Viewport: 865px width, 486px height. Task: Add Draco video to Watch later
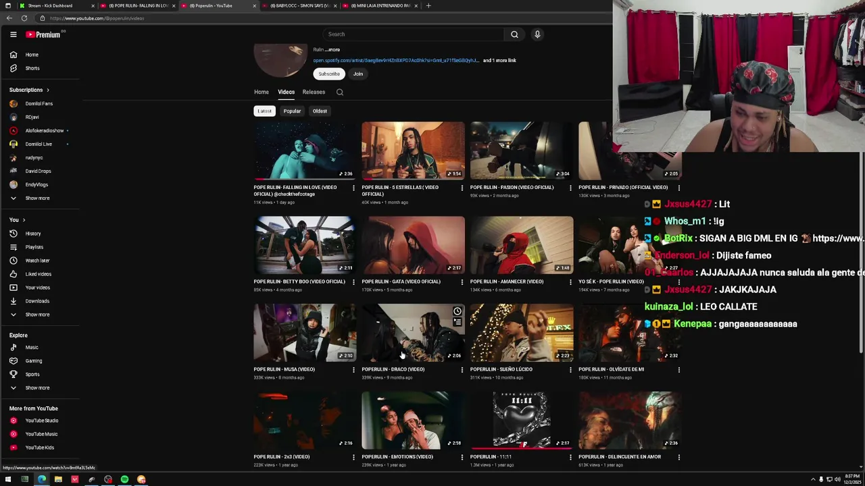(458, 311)
